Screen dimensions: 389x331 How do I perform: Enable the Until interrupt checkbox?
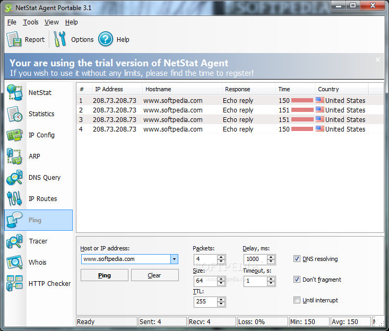tap(297, 300)
